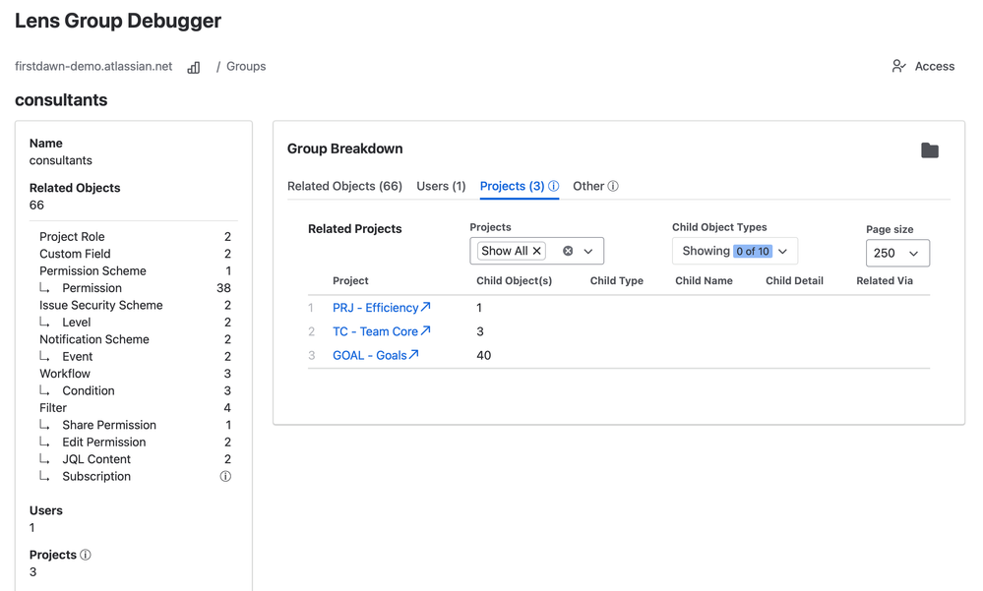The image size is (983, 591).
Task: Click the info icon on the Subscription row
Action: click(x=225, y=476)
